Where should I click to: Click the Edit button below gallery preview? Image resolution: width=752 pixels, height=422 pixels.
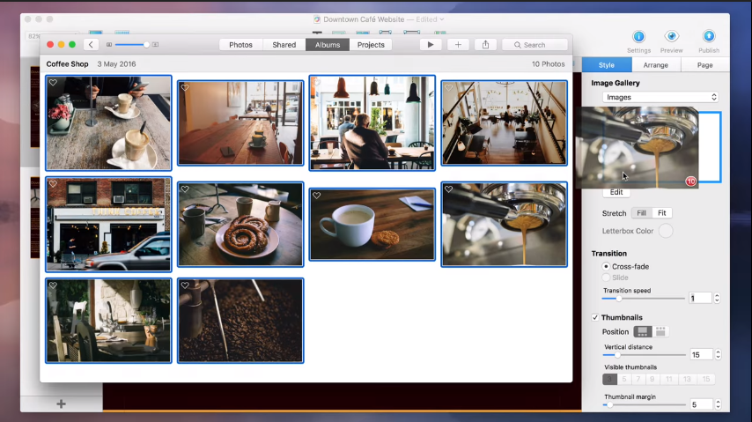tap(616, 192)
